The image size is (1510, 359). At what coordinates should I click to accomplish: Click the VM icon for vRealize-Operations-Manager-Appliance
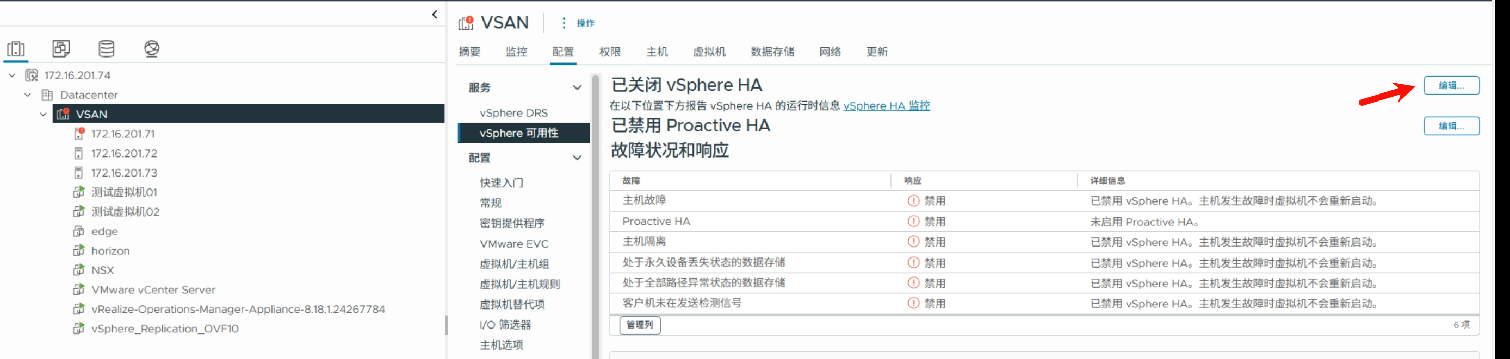click(78, 308)
